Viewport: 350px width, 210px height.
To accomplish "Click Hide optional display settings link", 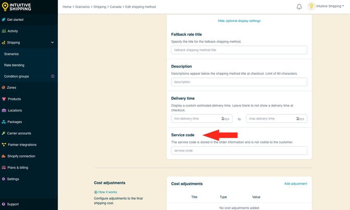I will [x=239, y=21].
